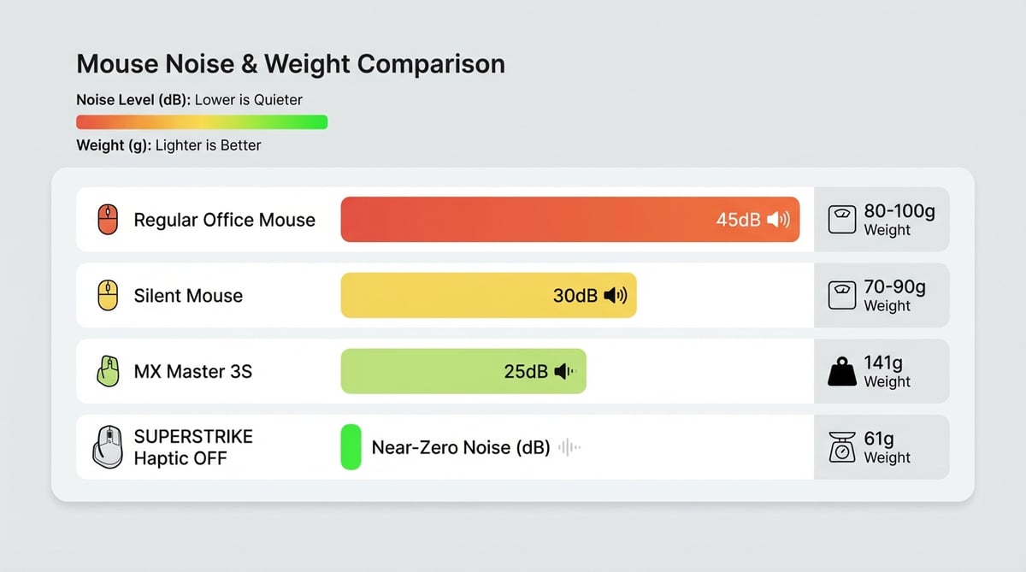Click the scale icon next to 70-90g

(x=842, y=296)
